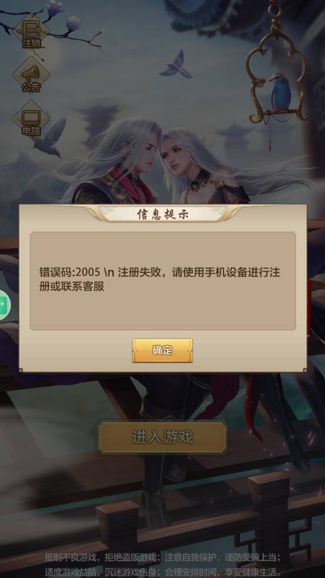The height and width of the screenshot is (578, 325).
Task: Click the magnolia blossom on the branch
Action: tap(73, 23)
